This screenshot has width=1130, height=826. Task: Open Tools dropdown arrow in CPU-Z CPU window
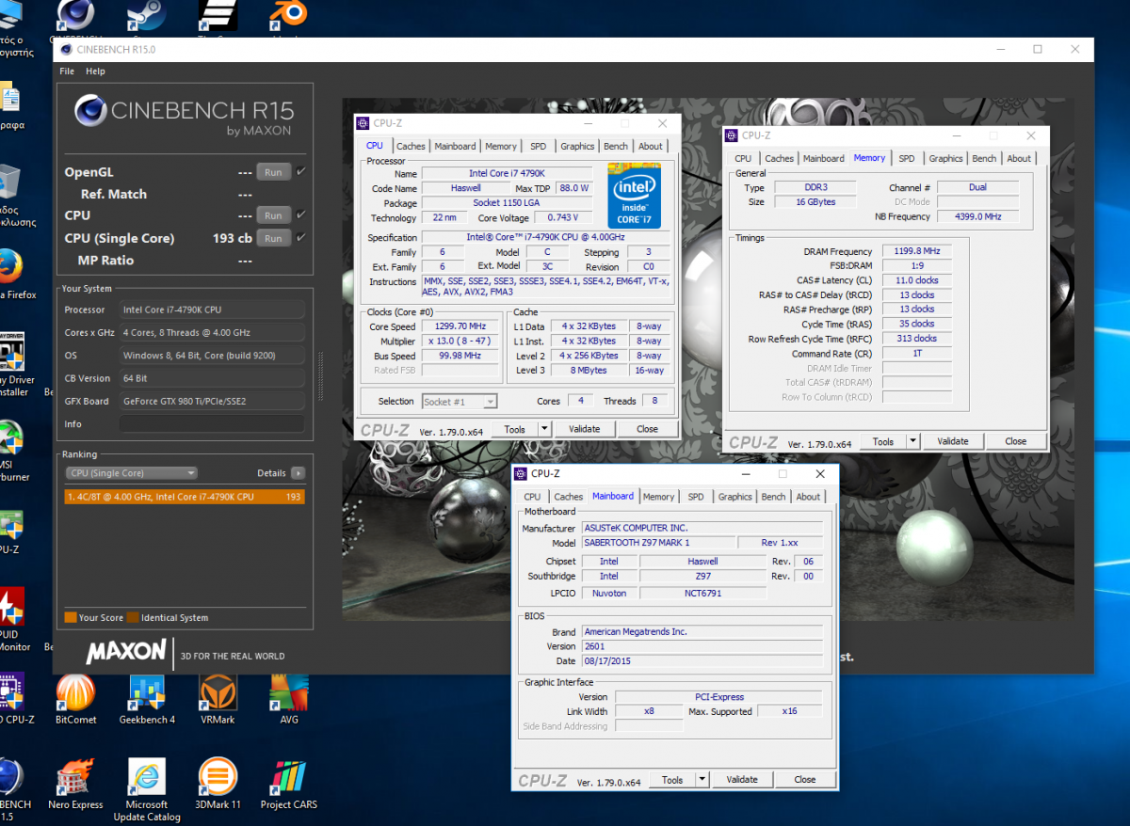(543, 429)
